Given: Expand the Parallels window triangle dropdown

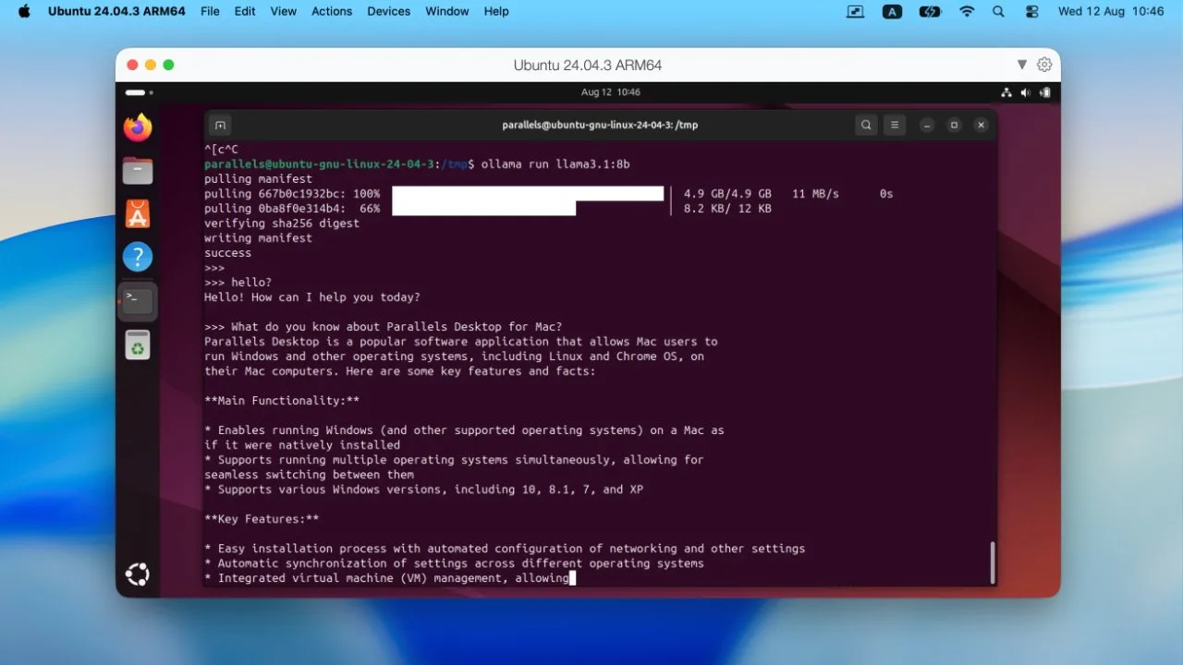Looking at the screenshot, I should pyautogui.click(x=1021, y=65).
